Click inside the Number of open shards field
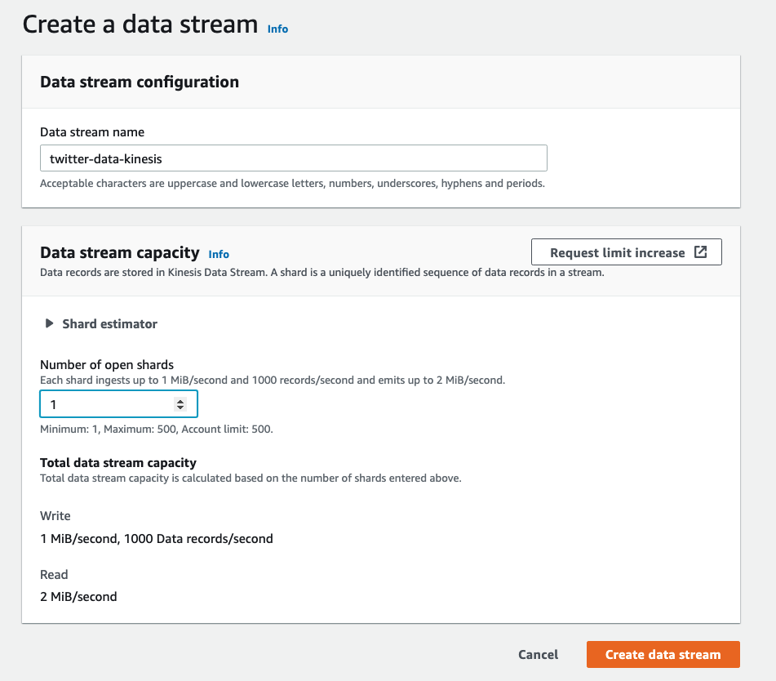 coord(119,404)
